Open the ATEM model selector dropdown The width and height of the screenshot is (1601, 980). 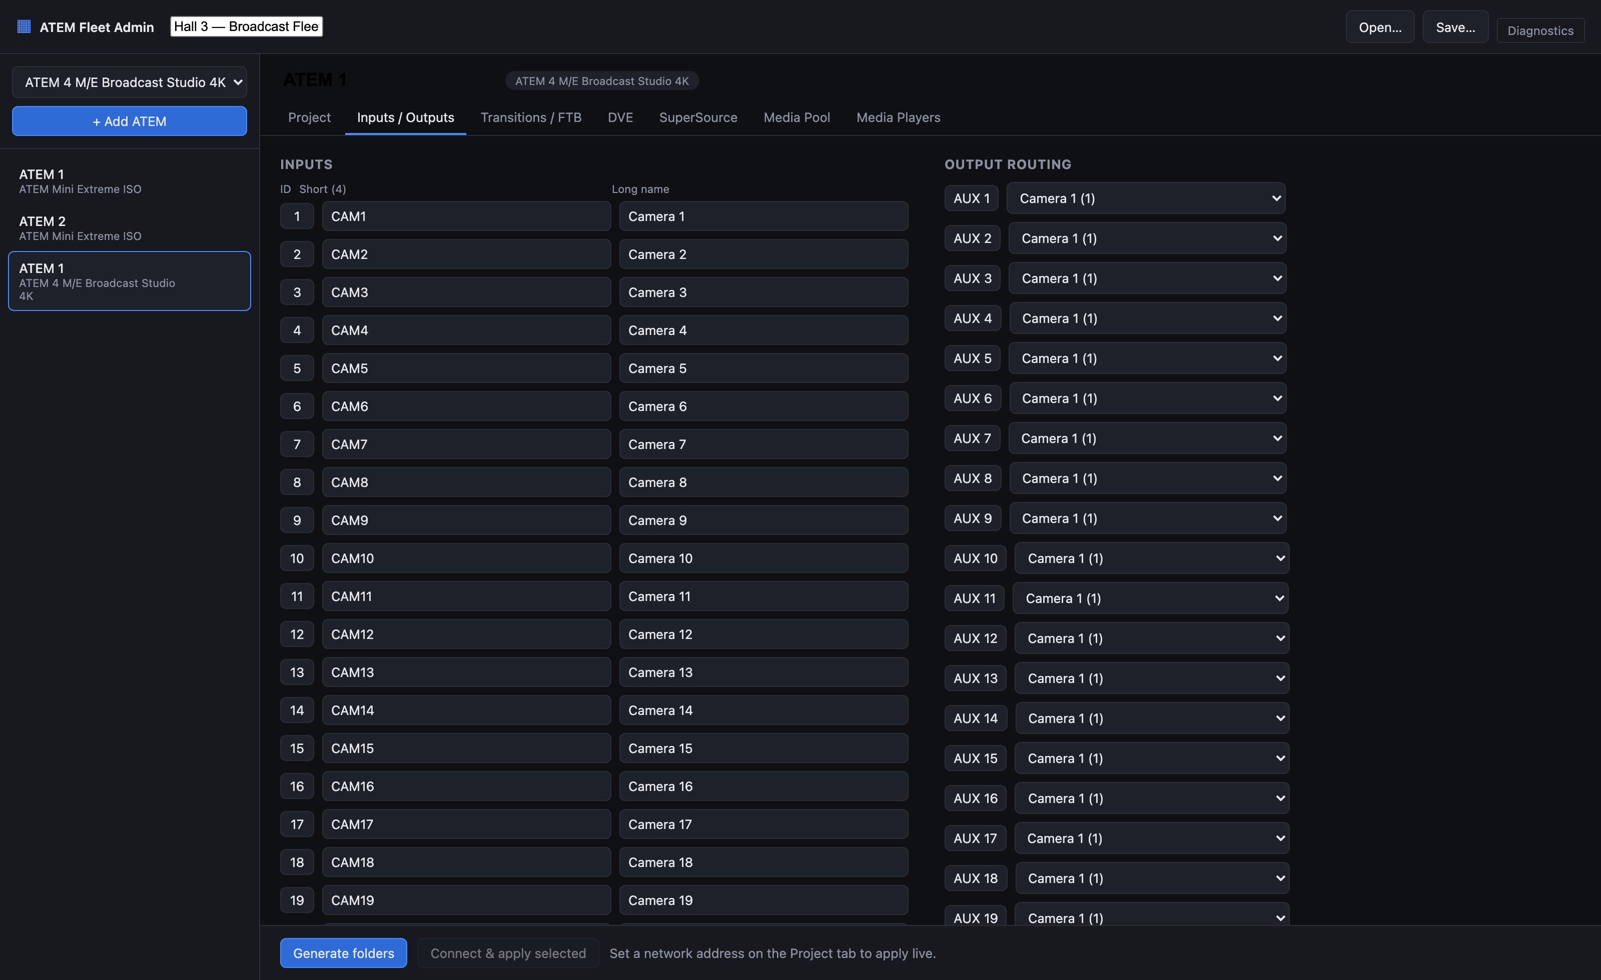tap(129, 82)
